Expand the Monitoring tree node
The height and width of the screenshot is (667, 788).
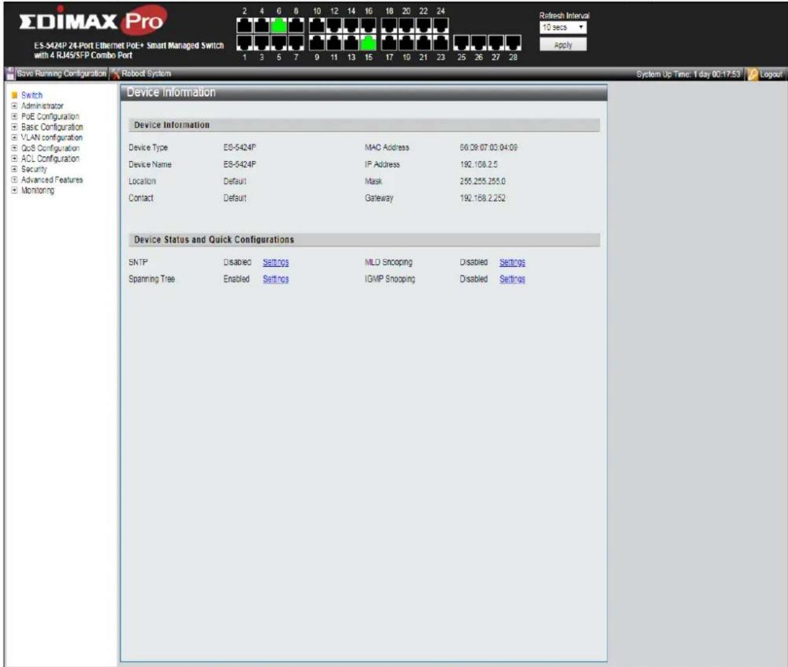(15, 190)
